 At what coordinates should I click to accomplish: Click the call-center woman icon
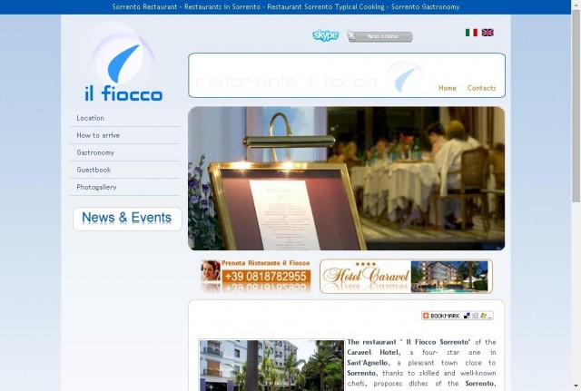pyautogui.click(x=211, y=271)
